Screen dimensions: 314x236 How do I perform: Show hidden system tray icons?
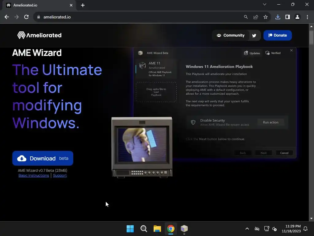pyautogui.click(x=247, y=229)
